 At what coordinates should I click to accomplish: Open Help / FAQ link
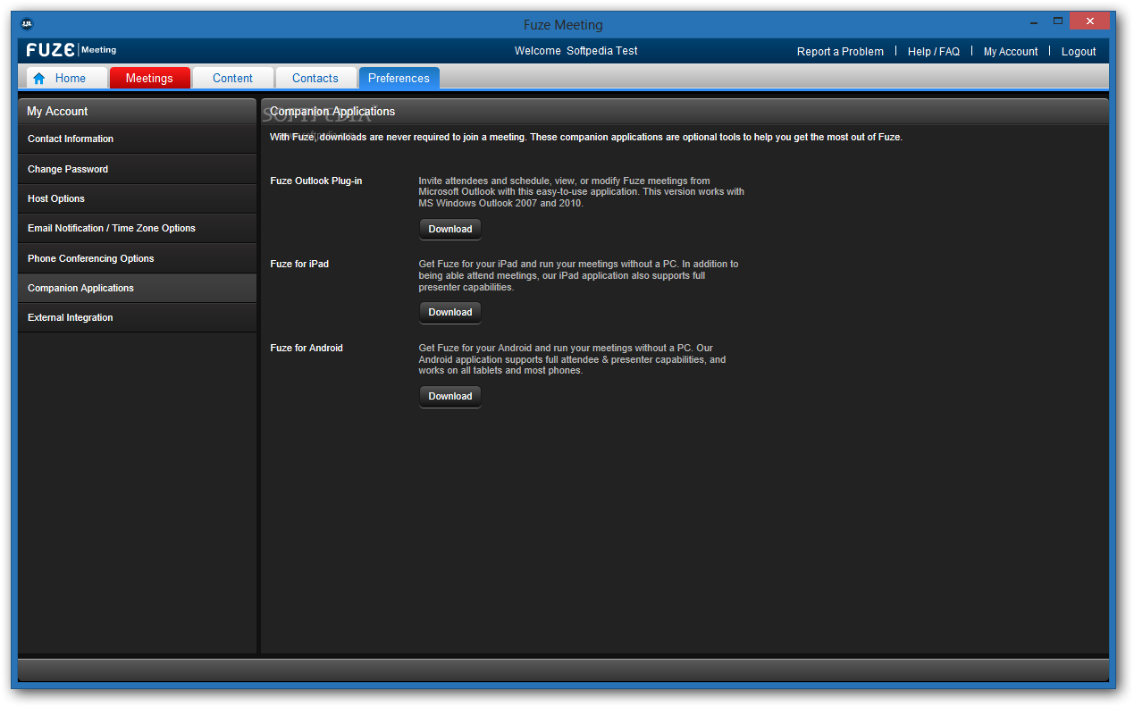pos(934,52)
